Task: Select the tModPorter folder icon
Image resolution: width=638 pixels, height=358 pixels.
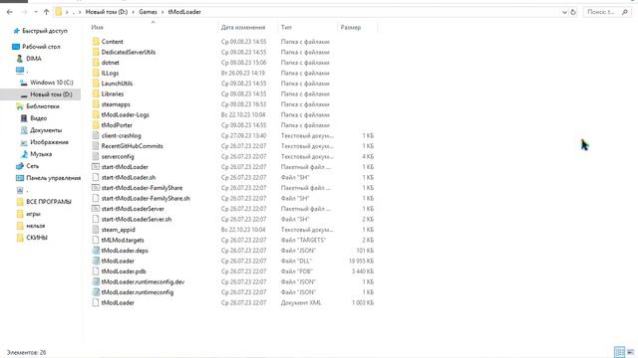Action: click(x=96, y=125)
